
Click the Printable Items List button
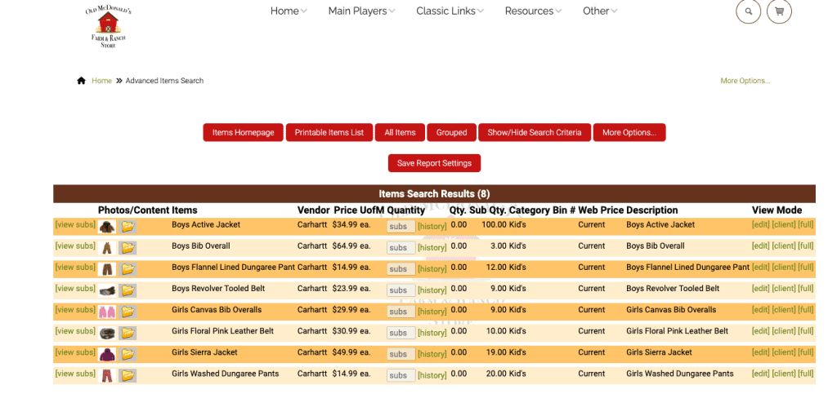(x=329, y=133)
